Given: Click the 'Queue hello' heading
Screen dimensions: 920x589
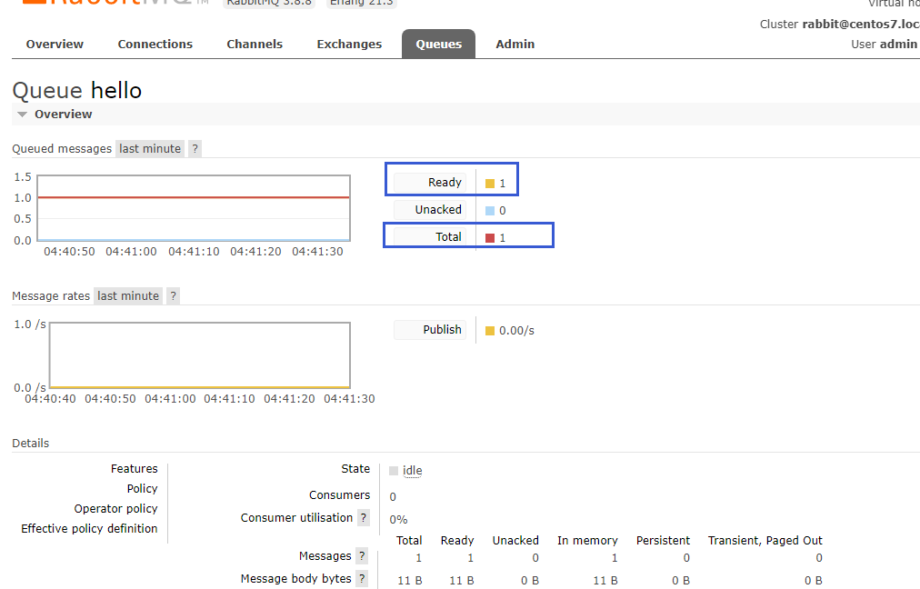Looking at the screenshot, I should pos(77,90).
